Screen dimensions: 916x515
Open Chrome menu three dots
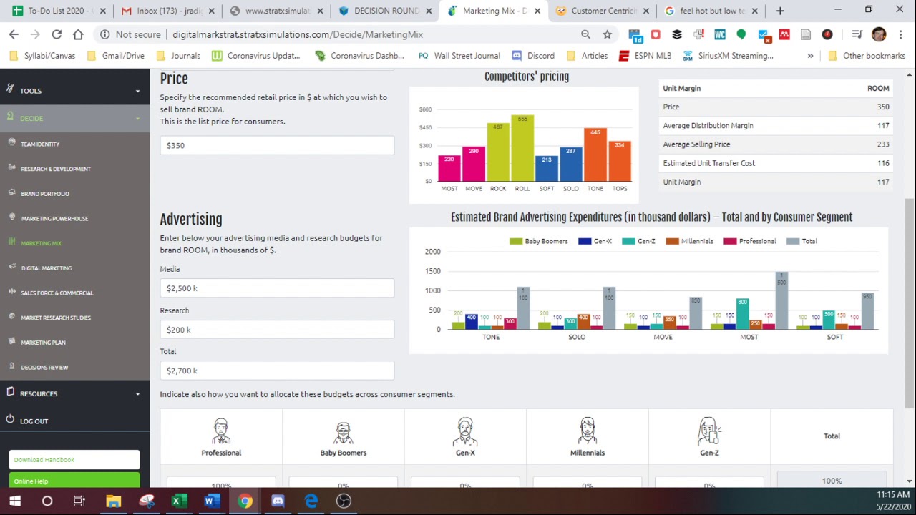(x=900, y=34)
